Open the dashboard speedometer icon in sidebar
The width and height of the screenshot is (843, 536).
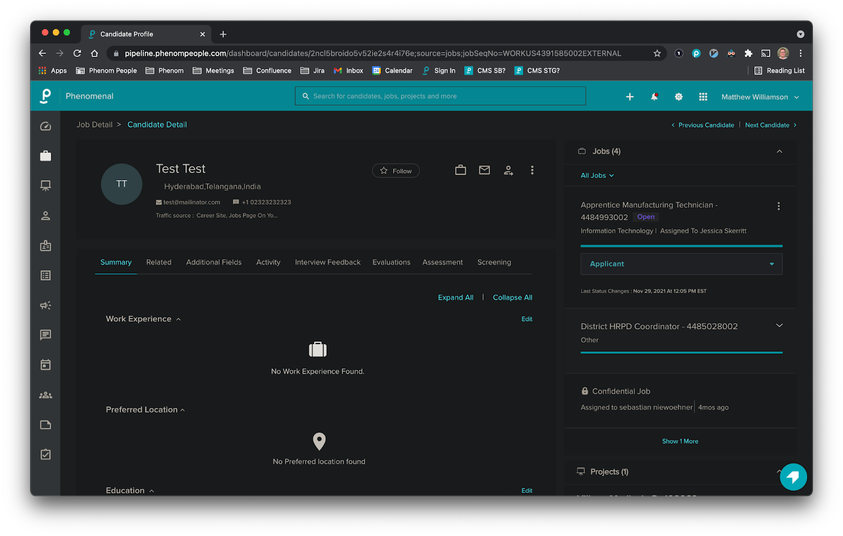[46, 126]
